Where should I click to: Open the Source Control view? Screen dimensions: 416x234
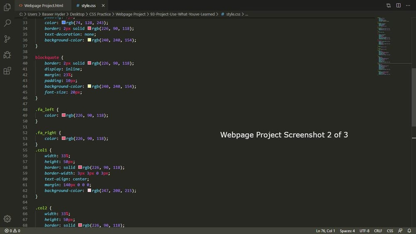(7, 39)
